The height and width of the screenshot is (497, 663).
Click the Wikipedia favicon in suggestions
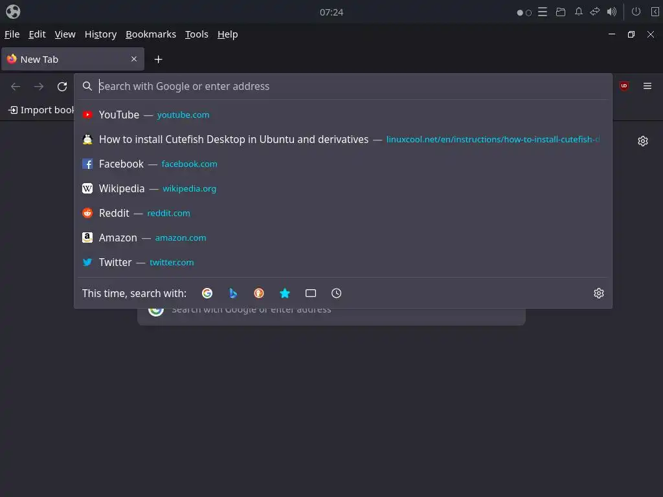pyautogui.click(x=87, y=188)
